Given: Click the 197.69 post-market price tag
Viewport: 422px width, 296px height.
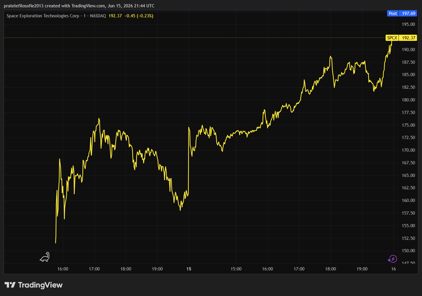Looking at the screenshot, I should pos(409,14).
